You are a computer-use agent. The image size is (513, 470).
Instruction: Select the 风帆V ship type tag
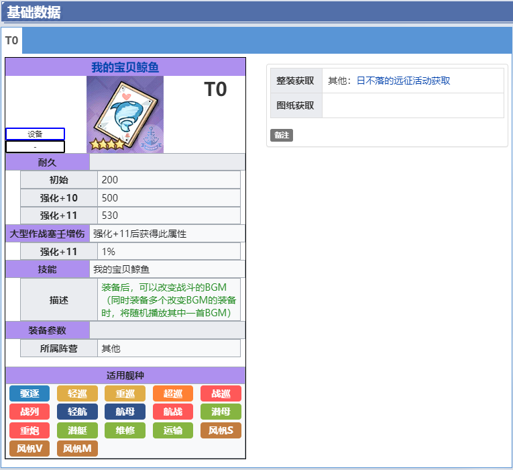tap(30, 449)
